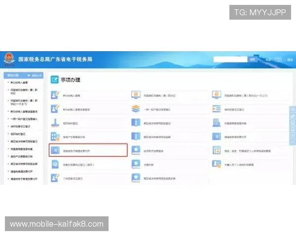The image size is (296, 236).
Task: Select sidebar item 增值税普通发票代开
Action: (22, 172)
